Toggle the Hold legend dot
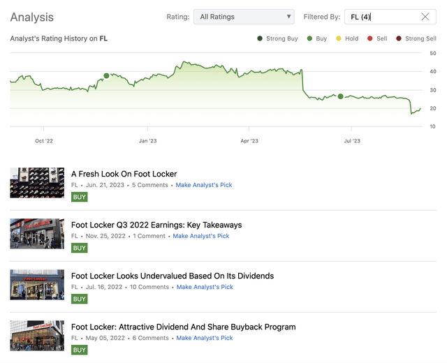This screenshot has height=363, width=447. pyautogui.click(x=338, y=38)
